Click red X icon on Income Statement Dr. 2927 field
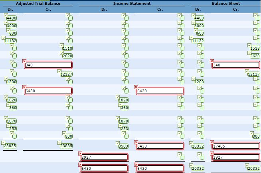The image size is (261, 173). pyautogui.click(x=80, y=154)
